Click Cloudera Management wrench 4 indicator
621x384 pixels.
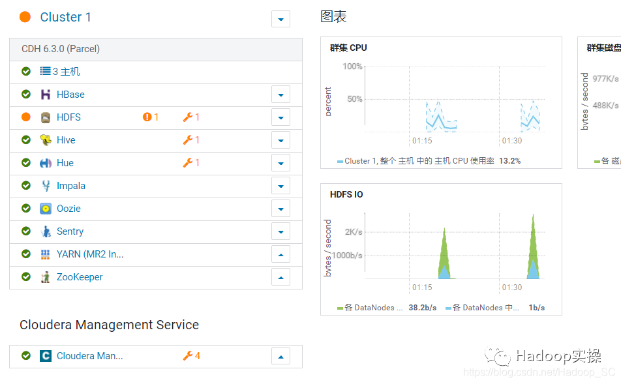(x=192, y=356)
